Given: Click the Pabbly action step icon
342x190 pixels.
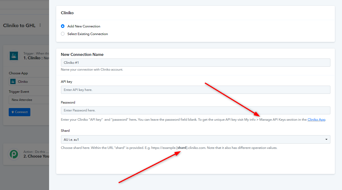Looking at the screenshot, I should pos(14,154).
